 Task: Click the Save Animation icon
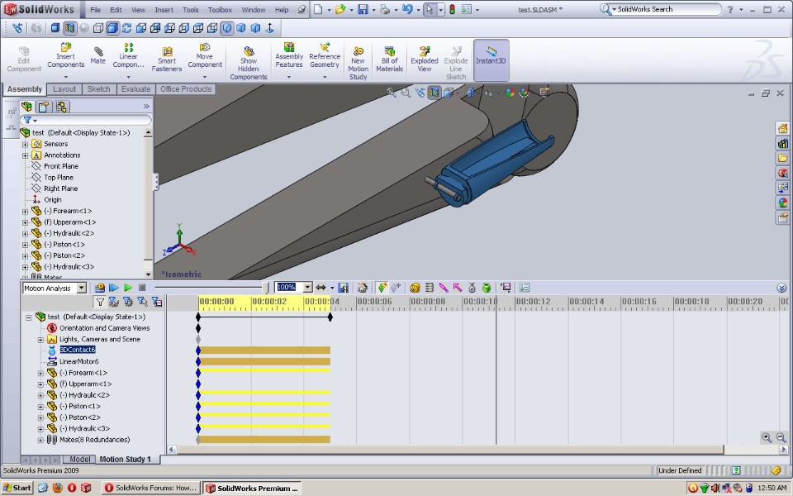click(344, 288)
